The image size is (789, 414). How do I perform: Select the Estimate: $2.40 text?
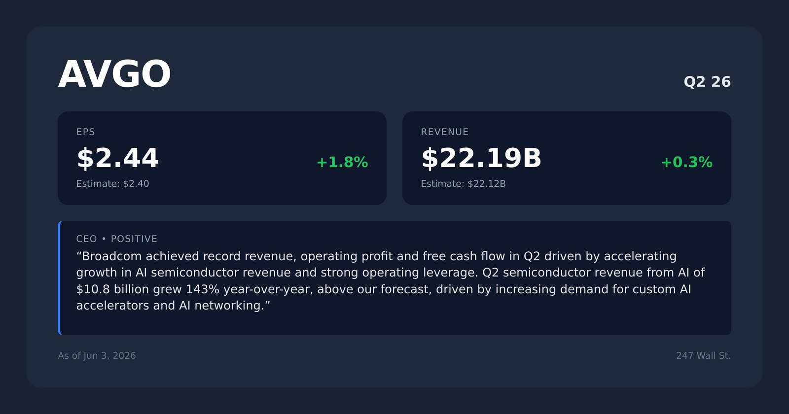tap(112, 184)
